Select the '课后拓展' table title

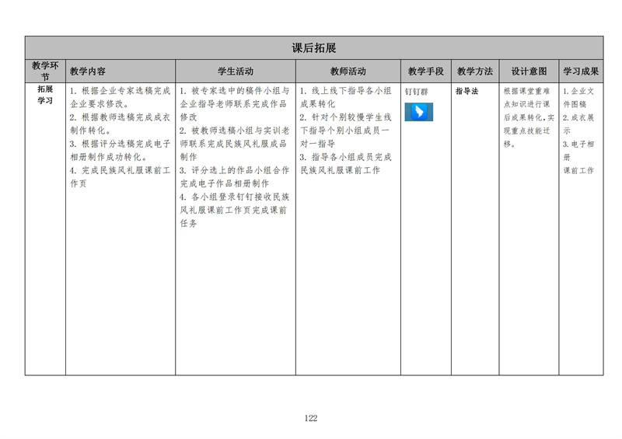(x=314, y=48)
